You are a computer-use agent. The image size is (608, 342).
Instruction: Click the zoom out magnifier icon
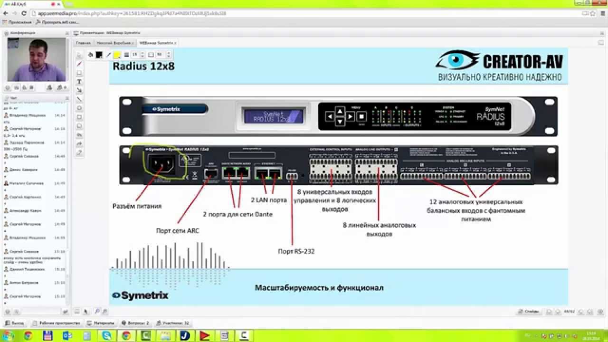104,311
